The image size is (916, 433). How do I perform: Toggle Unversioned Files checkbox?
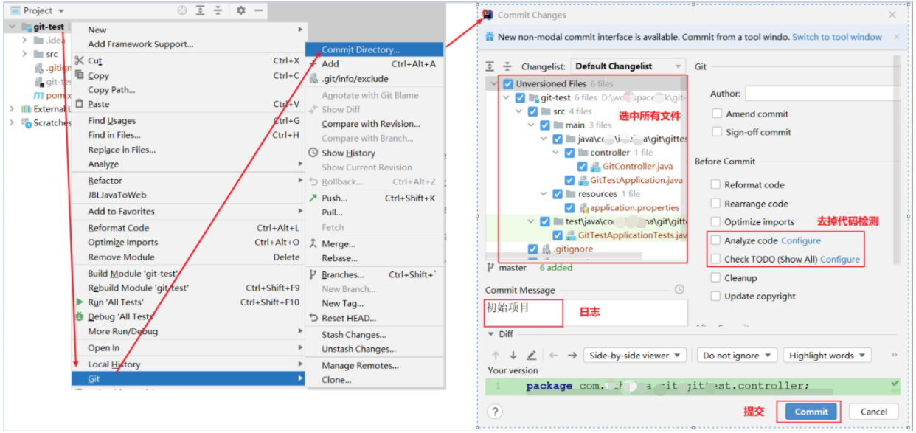(507, 84)
